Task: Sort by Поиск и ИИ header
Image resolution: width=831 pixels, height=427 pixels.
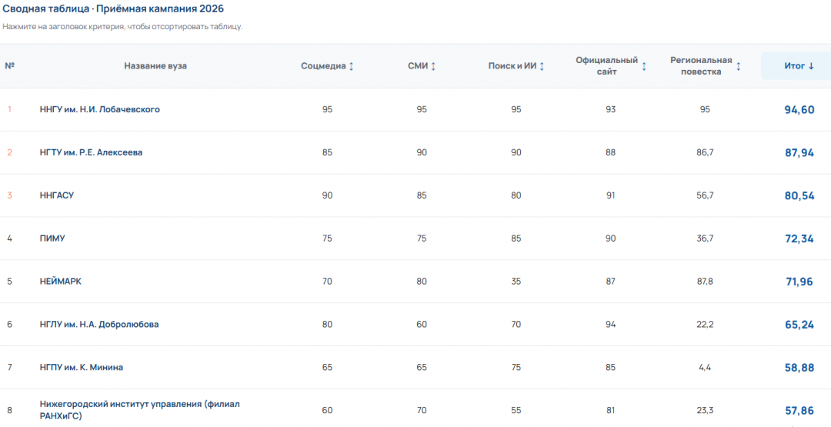Action: (x=516, y=66)
